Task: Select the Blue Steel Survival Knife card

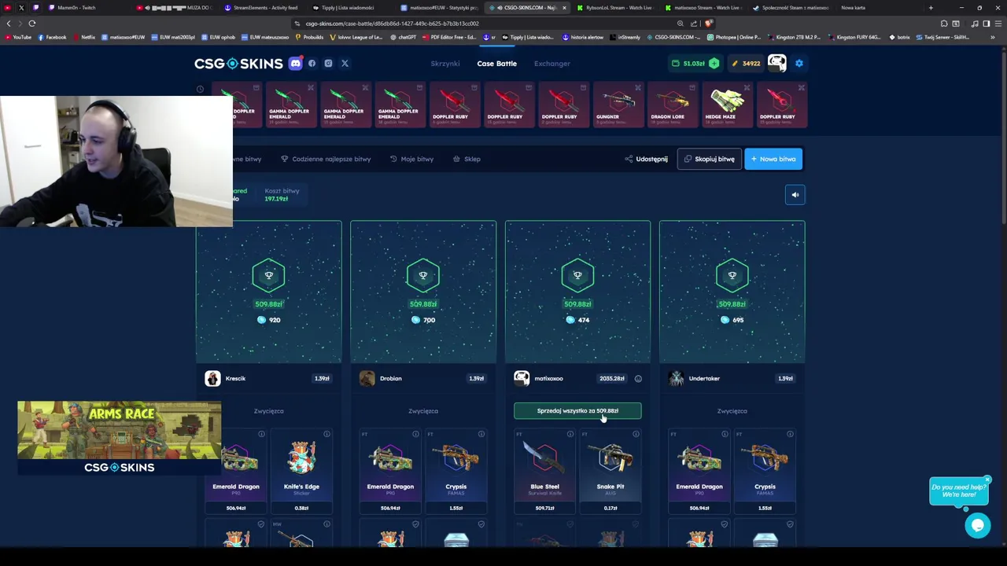Action: click(544, 472)
